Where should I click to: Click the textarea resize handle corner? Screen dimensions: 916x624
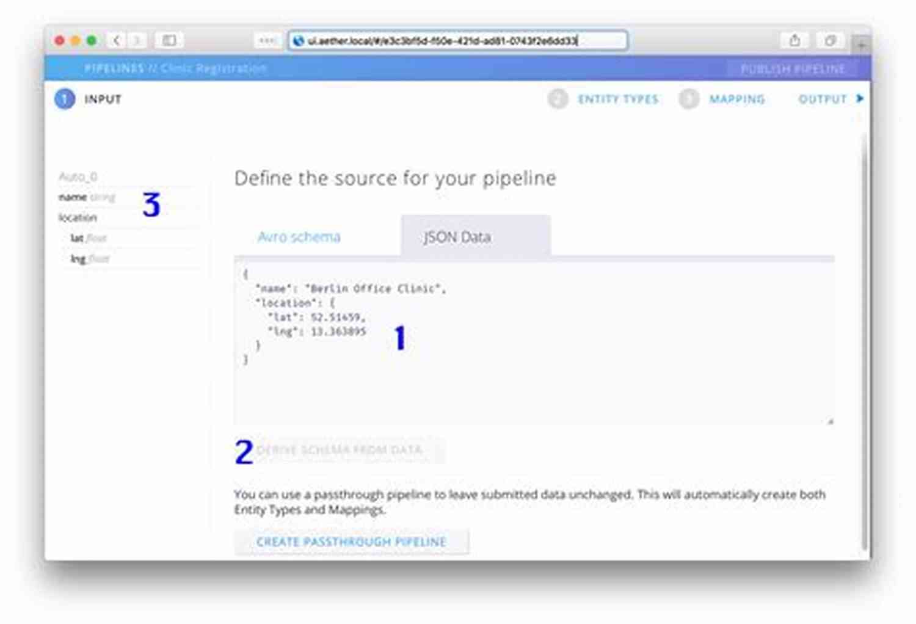[x=830, y=421]
